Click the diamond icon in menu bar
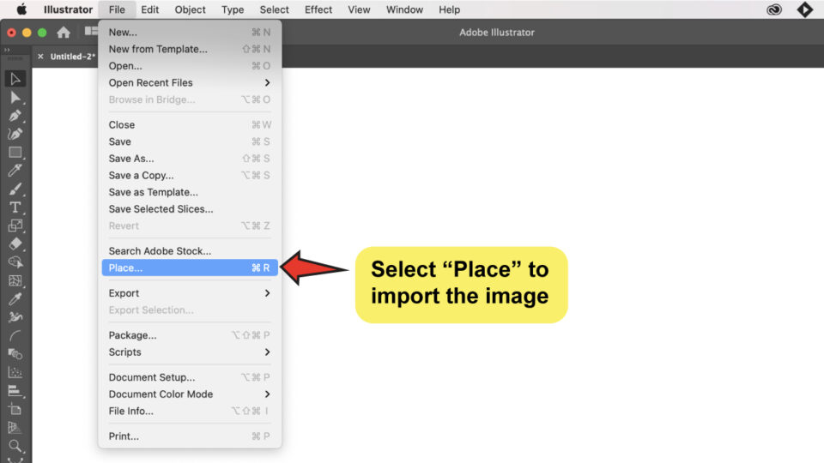Screen dimensions: 824x463 [804, 9]
